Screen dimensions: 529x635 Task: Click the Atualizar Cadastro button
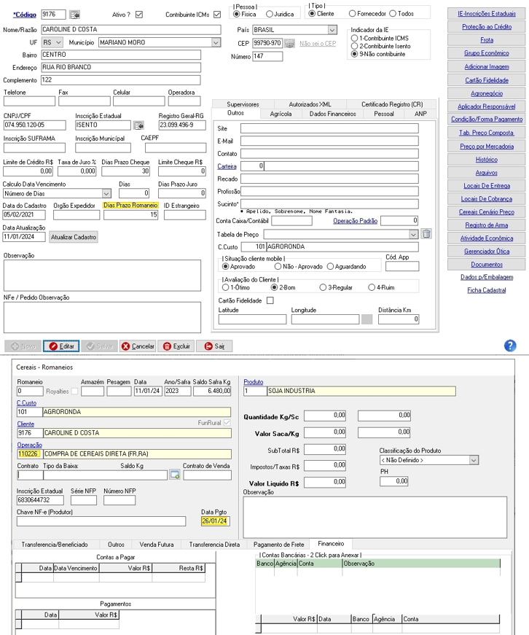tap(74, 237)
